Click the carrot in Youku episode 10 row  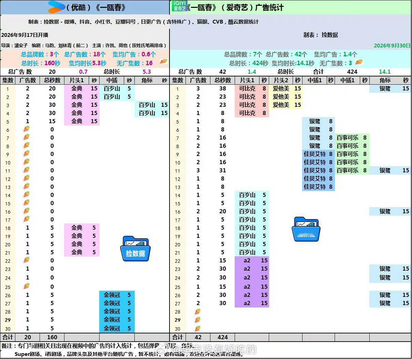27,162
